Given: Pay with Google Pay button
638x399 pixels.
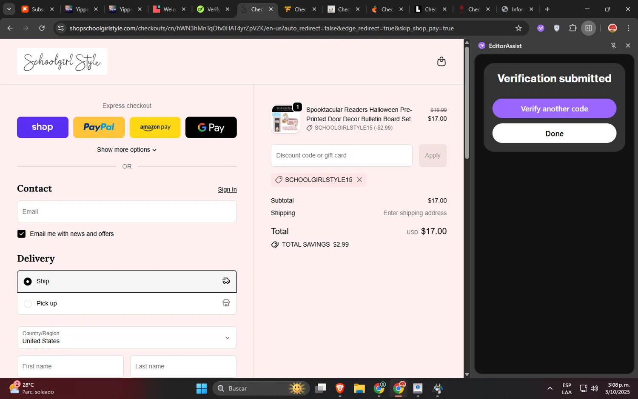Looking at the screenshot, I should (x=211, y=127).
